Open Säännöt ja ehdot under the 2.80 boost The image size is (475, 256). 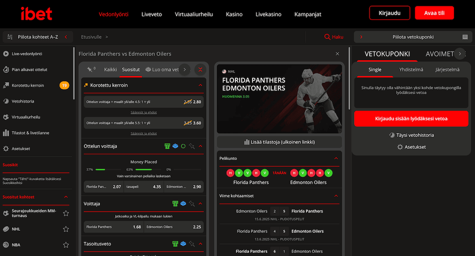pos(144,112)
